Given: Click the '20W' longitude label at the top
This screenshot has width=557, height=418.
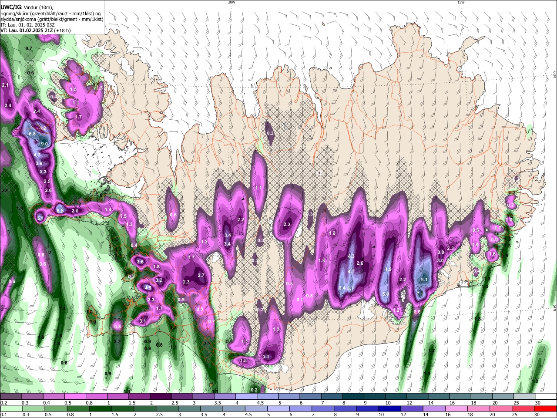Looking at the screenshot, I should point(232,2).
